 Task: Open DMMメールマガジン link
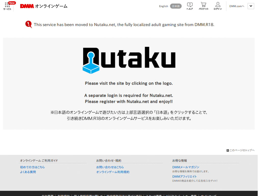186,167
